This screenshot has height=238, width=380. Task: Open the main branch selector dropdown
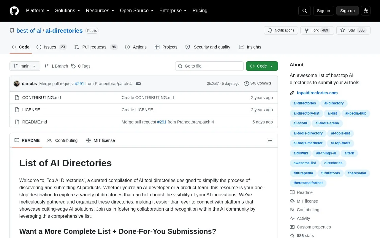[x=25, y=66]
